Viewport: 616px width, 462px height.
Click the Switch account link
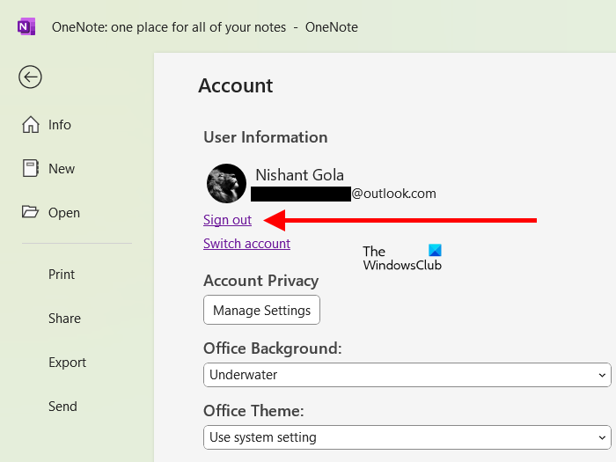pos(246,244)
